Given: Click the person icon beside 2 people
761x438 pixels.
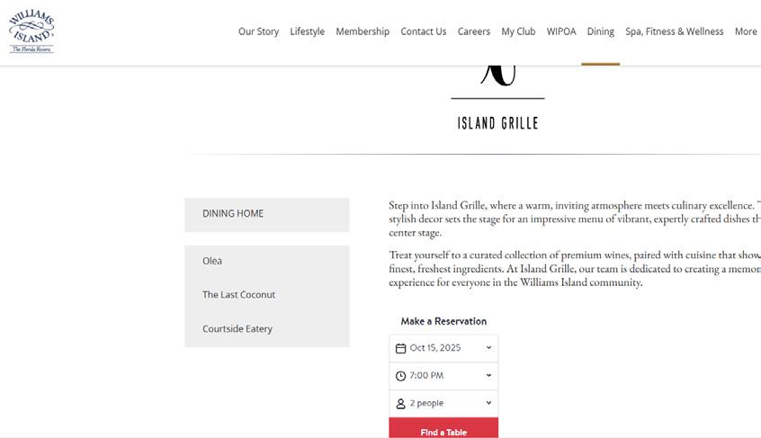Looking at the screenshot, I should click(400, 404).
